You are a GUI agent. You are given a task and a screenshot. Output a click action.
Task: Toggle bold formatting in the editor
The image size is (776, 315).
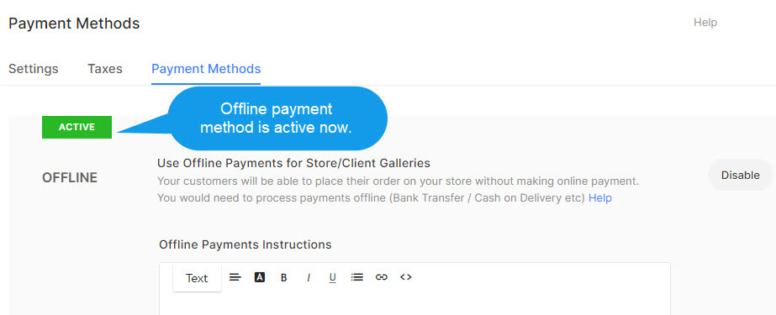point(283,278)
